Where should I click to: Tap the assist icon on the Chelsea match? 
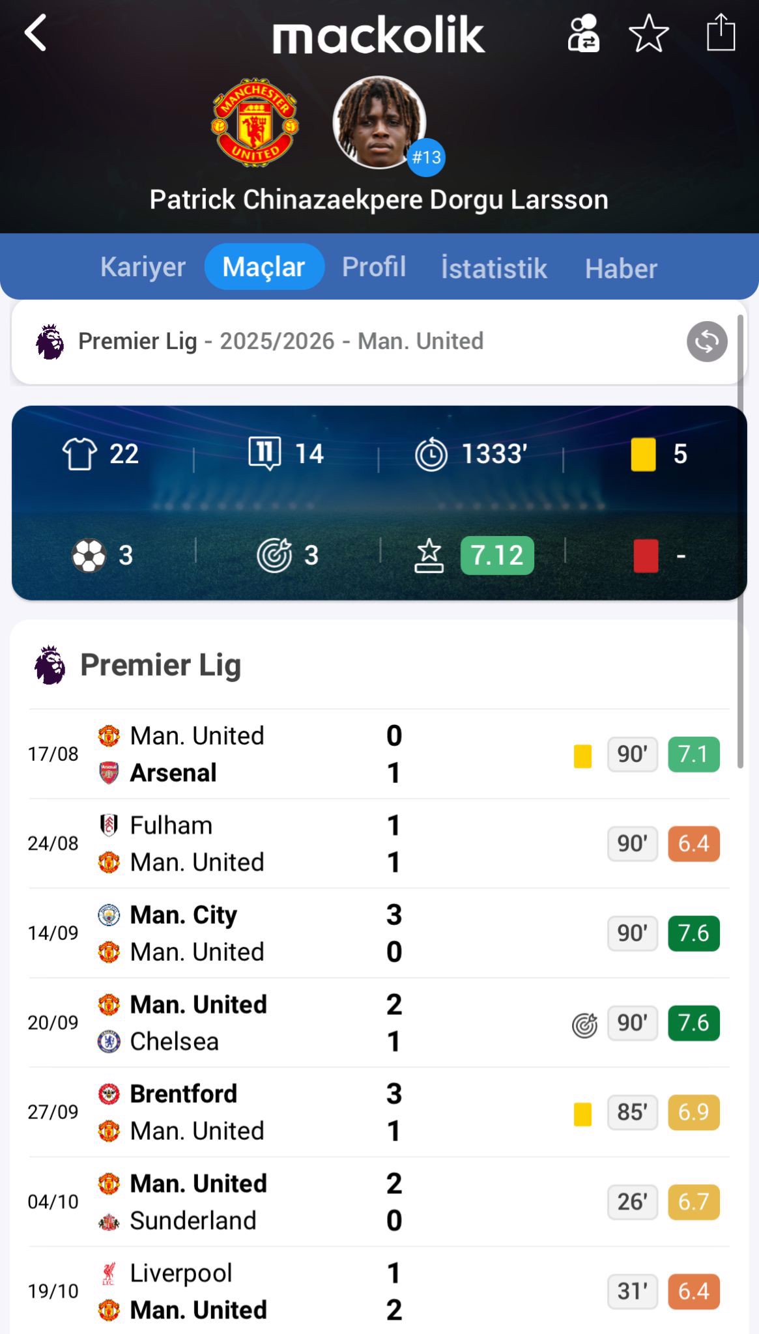tap(584, 1025)
